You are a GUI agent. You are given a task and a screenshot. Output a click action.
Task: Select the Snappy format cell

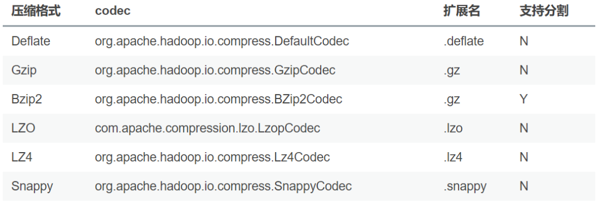tap(32, 186)
